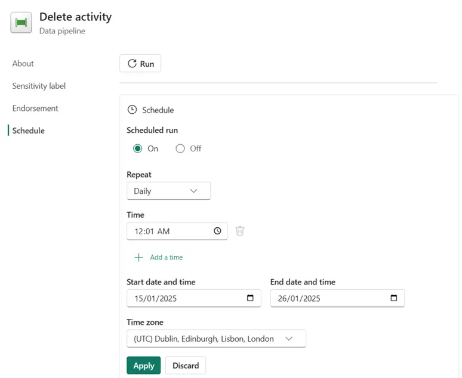The width and height of the screenshot is (462, 378).
Task: Go to Sensitivity label settings
Action: 39,86
